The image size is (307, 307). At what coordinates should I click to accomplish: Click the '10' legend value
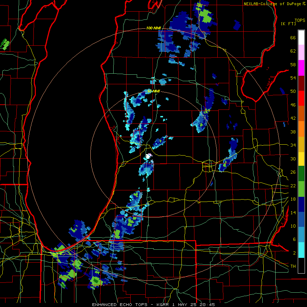point(293,226)
